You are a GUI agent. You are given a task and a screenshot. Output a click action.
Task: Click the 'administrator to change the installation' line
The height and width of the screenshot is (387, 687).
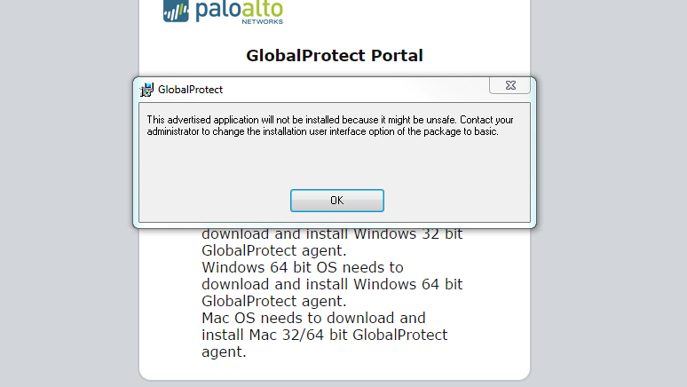tap(323, 131)
